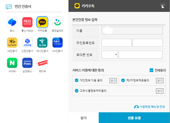The width and height of the screenshot is (170, 123).
Task: Click the 통신사PASS label text
Action: (x=27, y=31)
